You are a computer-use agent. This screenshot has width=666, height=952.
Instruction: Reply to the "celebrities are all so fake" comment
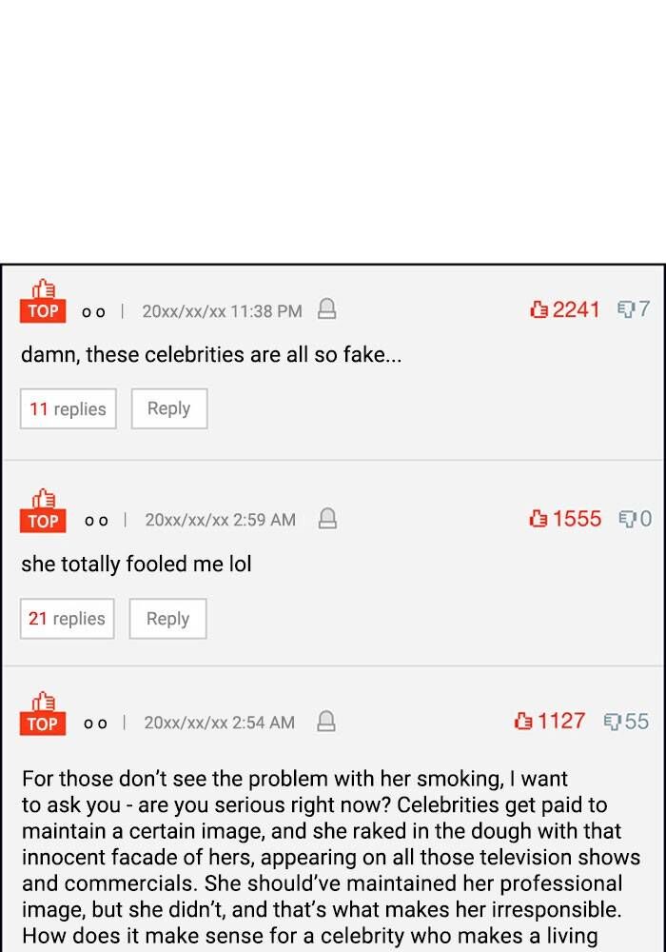point(168,408)
